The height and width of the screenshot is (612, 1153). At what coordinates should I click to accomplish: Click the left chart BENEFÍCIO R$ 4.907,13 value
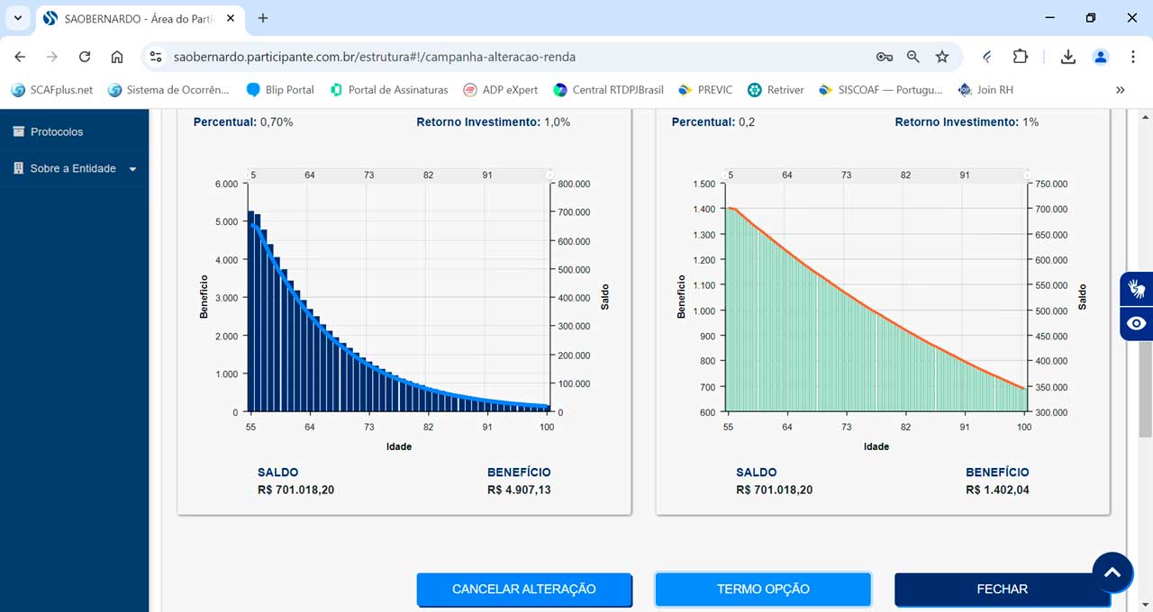click(x=519, y=490)
